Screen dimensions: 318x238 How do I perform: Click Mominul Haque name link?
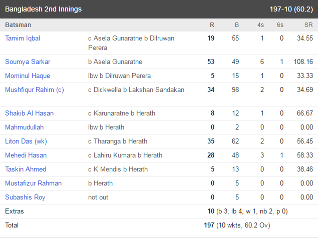(x=28, y=76)
